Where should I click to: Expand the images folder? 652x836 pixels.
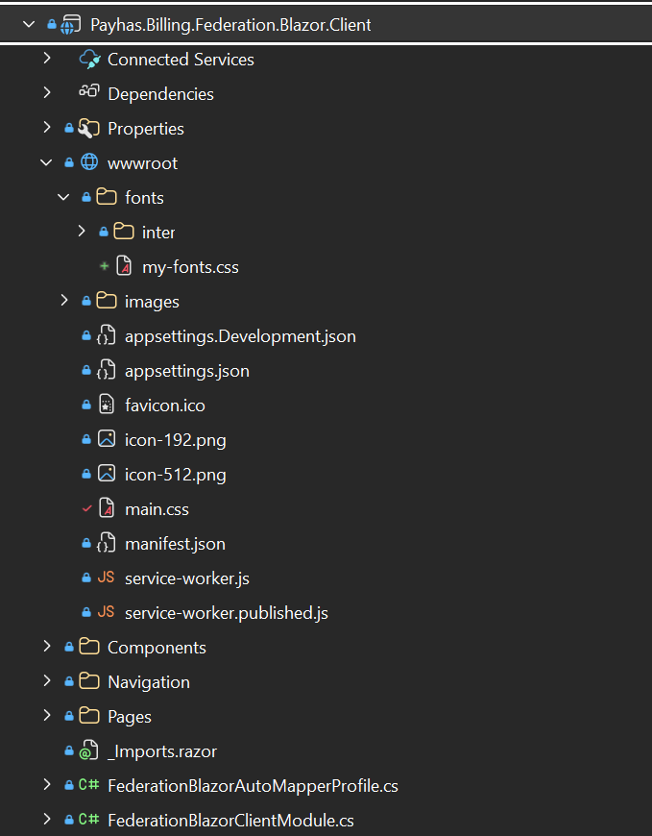64,301
